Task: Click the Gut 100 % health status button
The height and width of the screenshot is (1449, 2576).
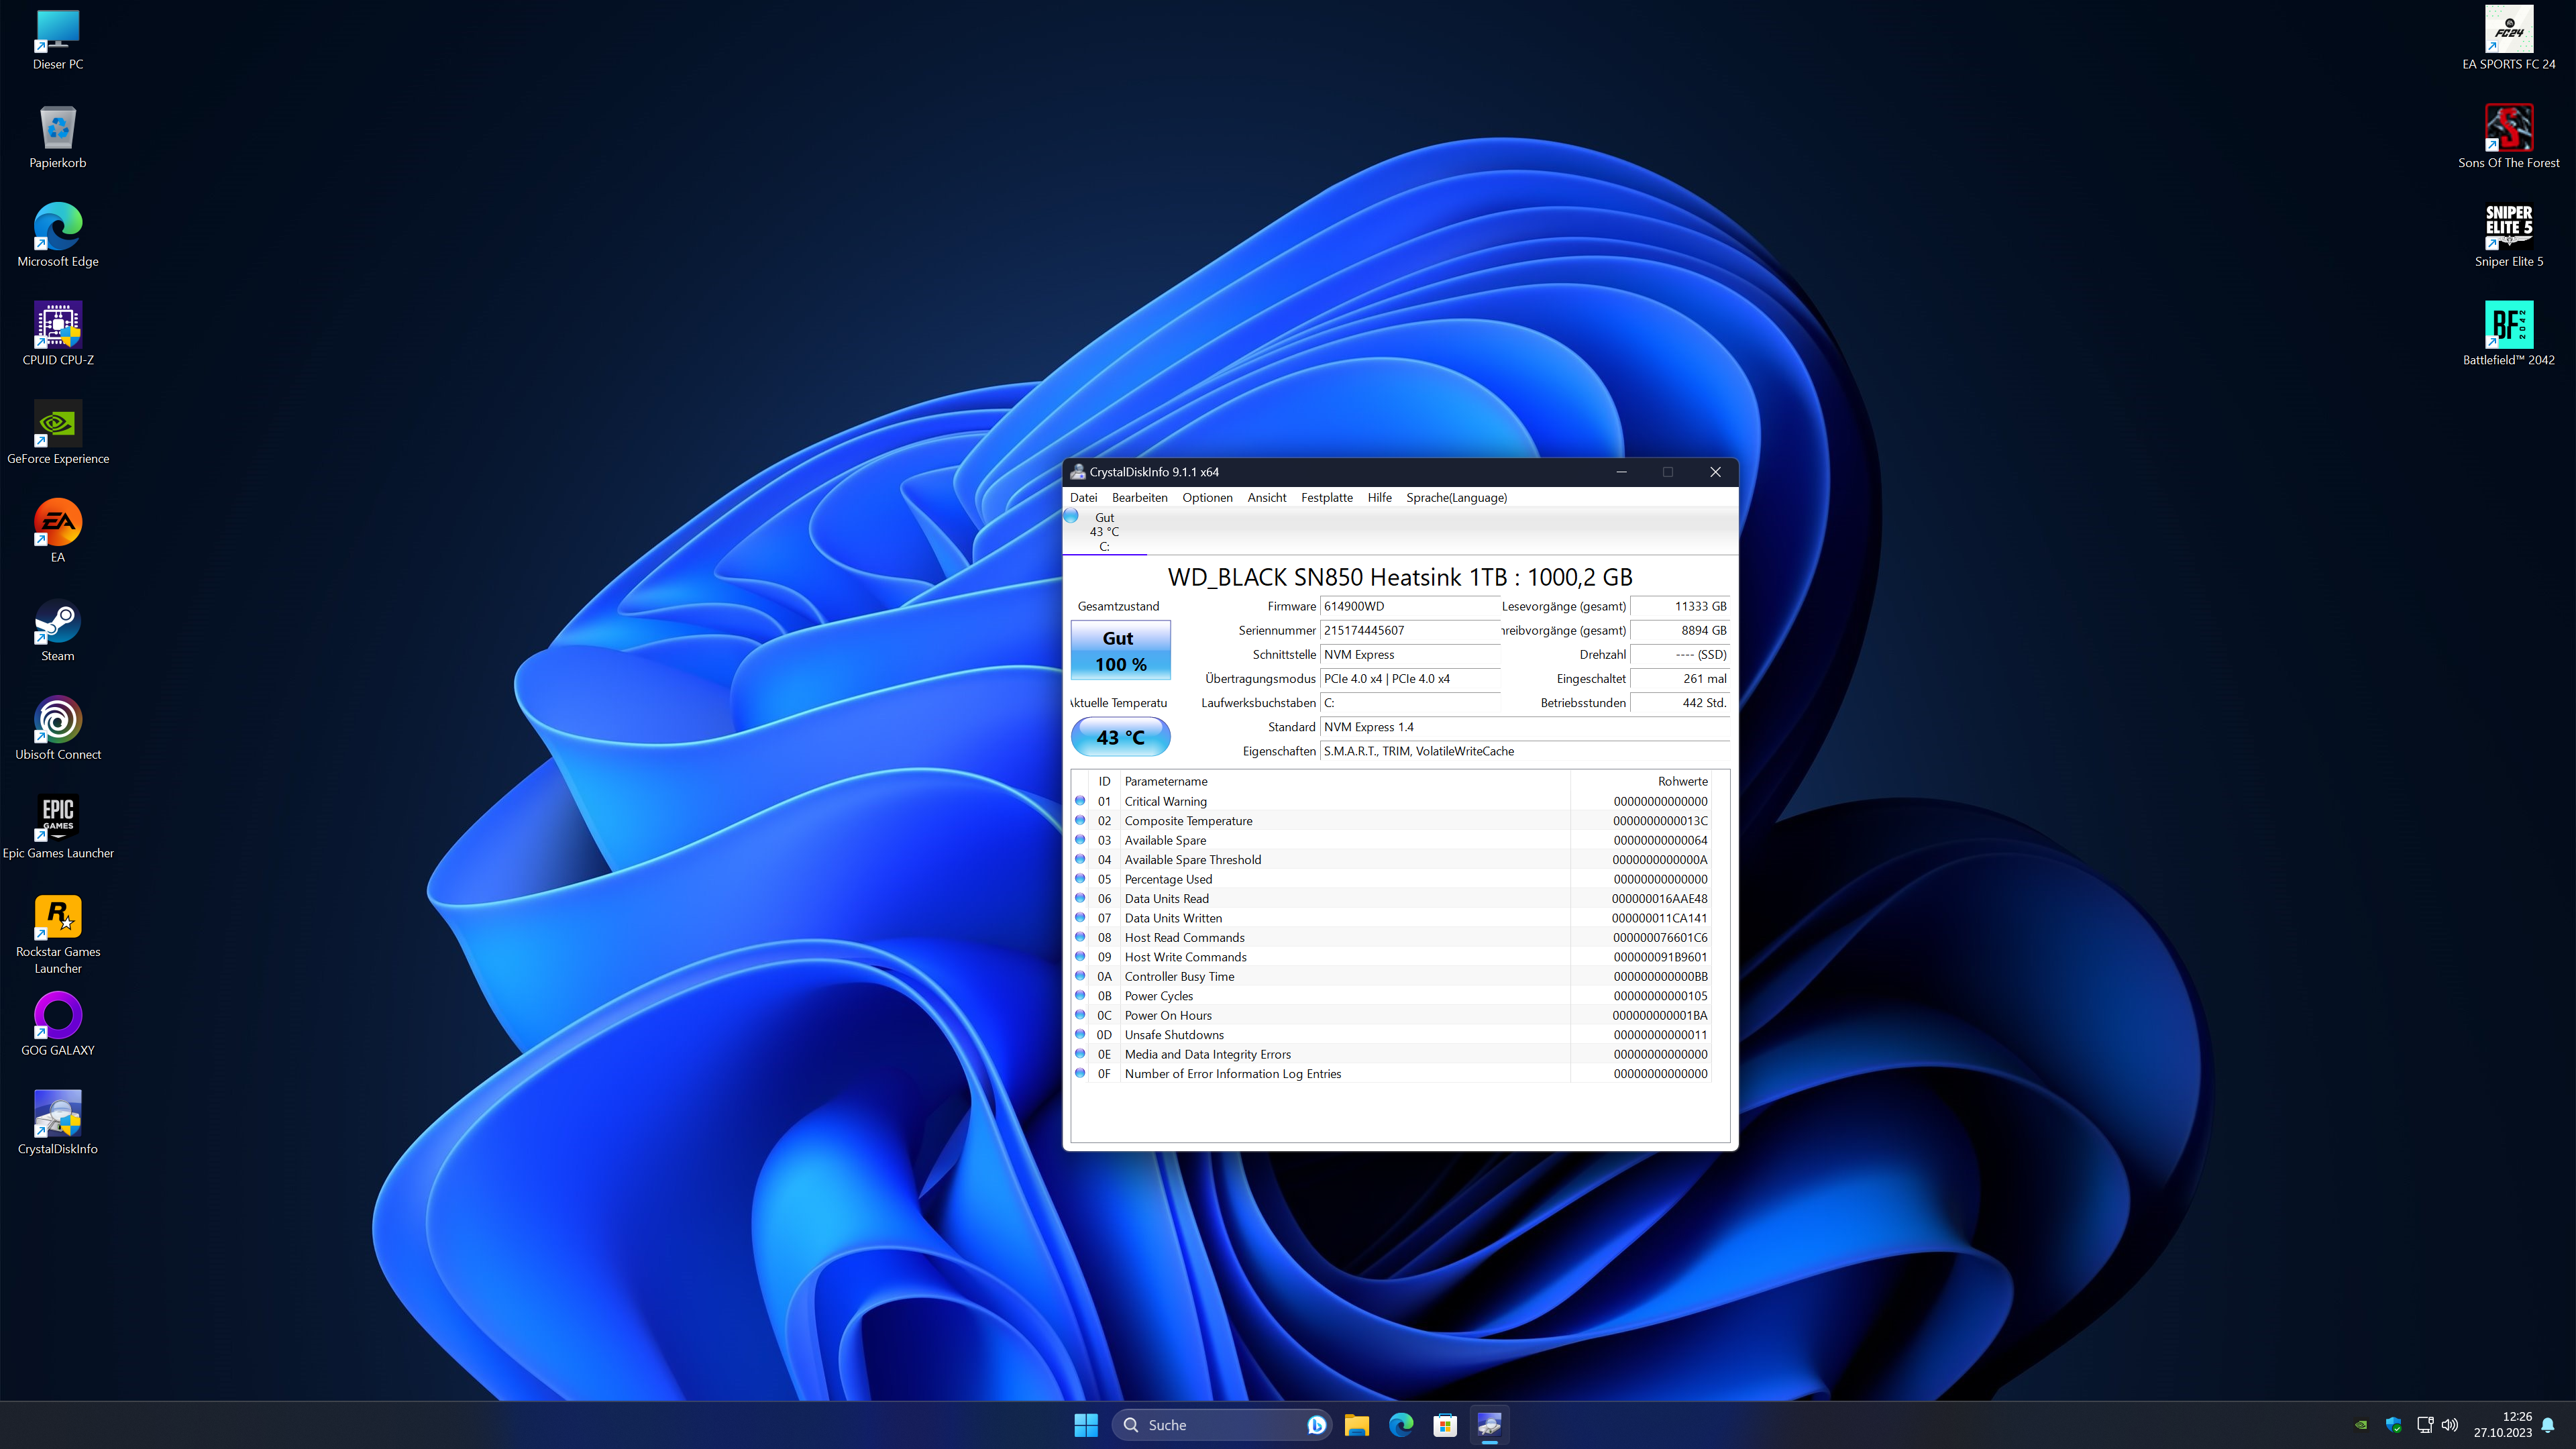Action: click(x=1120, y=651)
